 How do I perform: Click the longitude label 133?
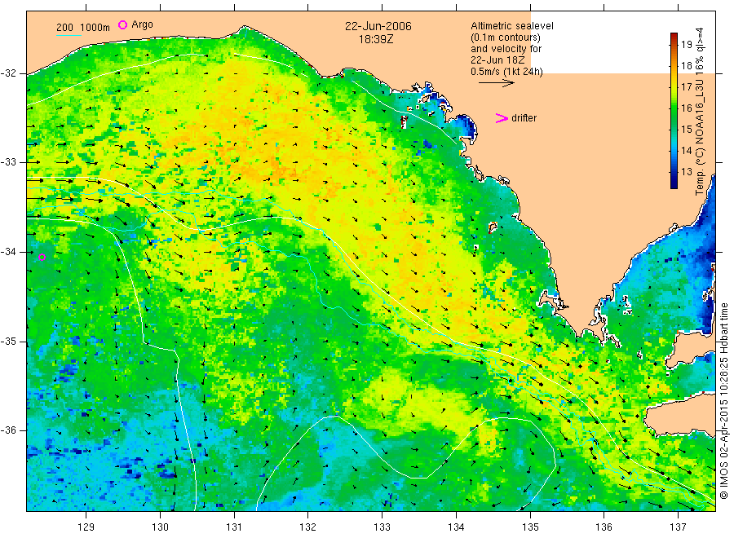[382, 527]
